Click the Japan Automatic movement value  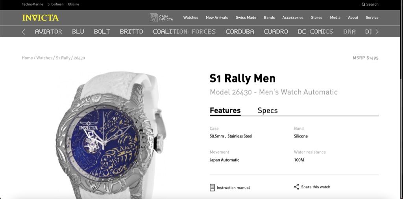224,160
